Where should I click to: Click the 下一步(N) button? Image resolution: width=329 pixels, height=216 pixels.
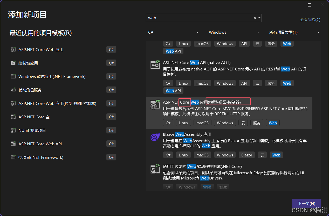click(x=306, y=203)
